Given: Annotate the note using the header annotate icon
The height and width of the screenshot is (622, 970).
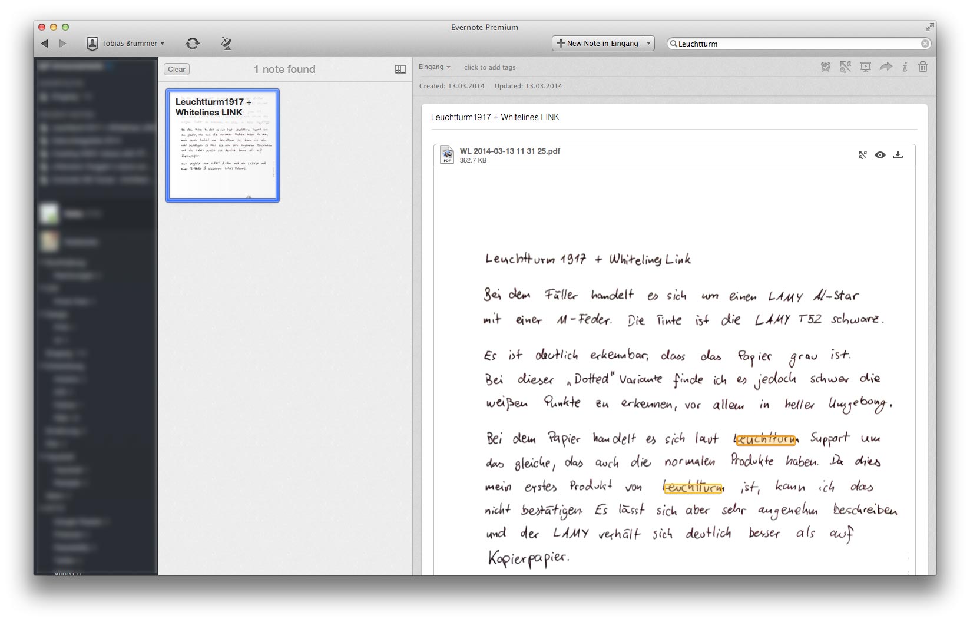Looking at the screenshot, I should click(845, 67).
